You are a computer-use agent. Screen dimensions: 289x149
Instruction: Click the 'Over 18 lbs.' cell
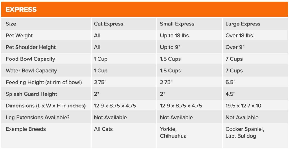(240, 36)
